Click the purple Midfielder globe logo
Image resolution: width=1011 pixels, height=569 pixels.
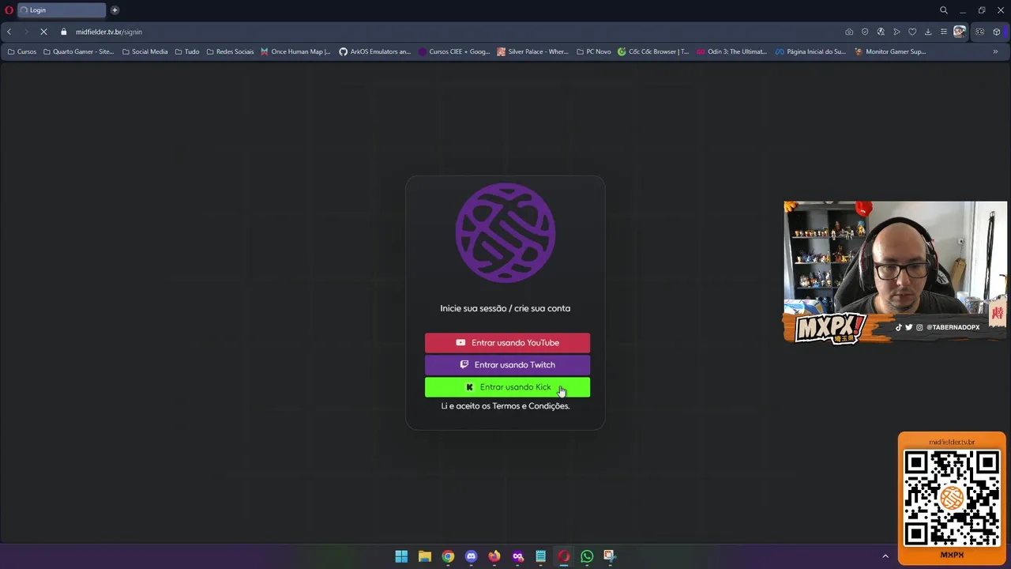point(505,233)
